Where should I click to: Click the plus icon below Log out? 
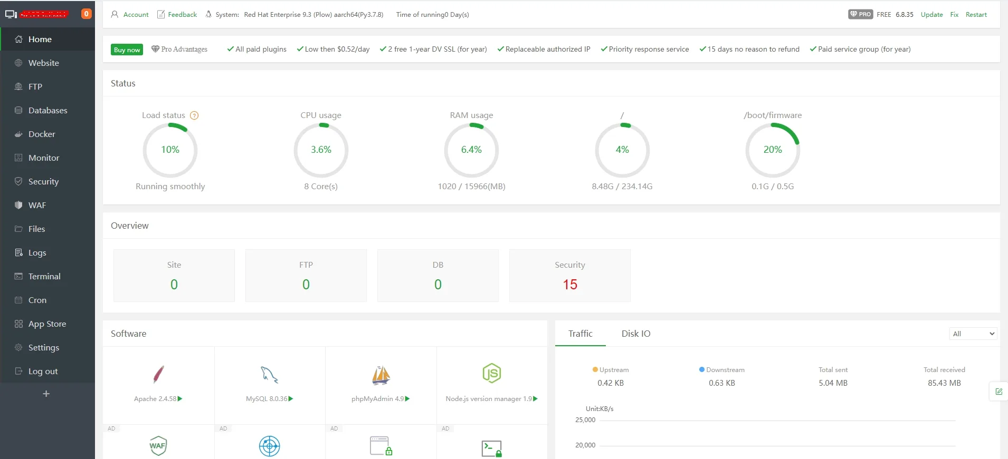(46, 394)
